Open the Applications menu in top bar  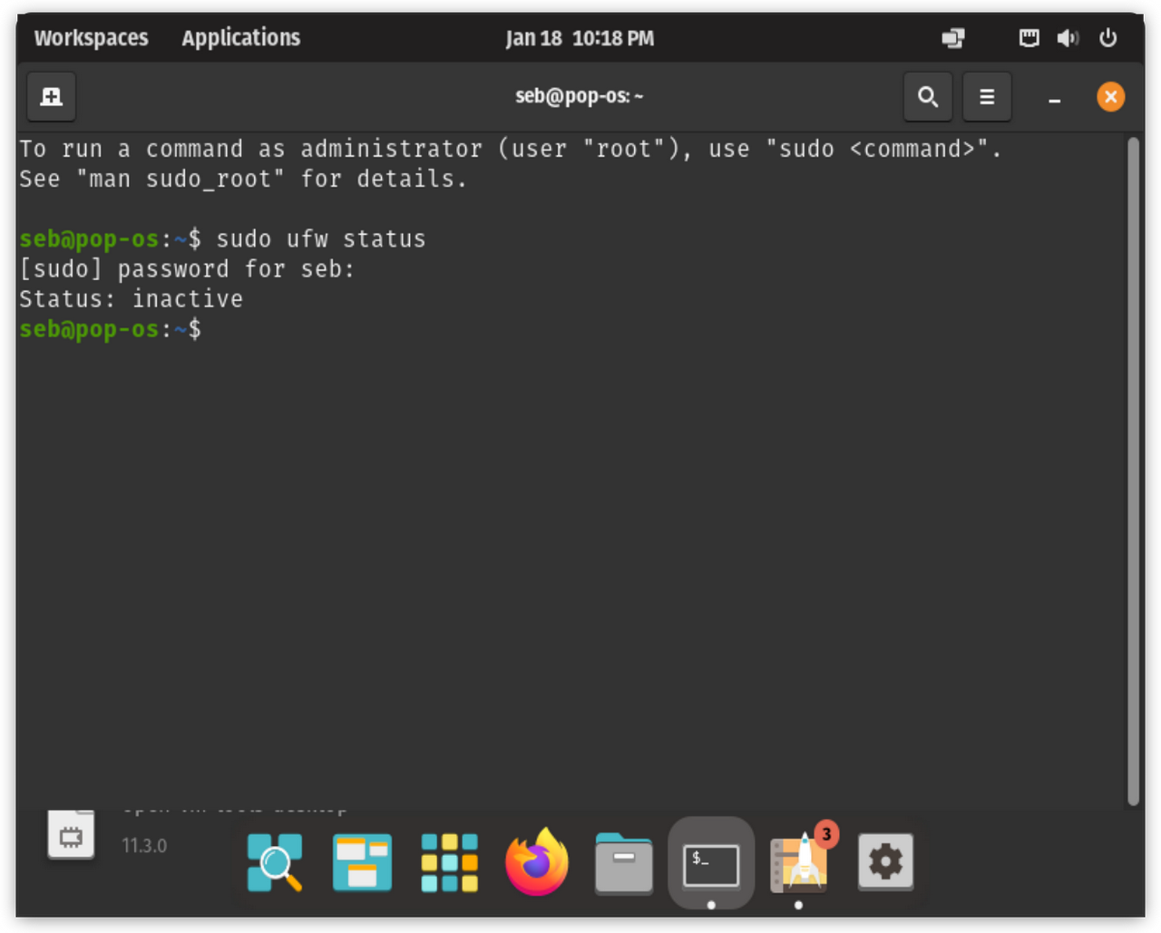(x=240, y=38)
